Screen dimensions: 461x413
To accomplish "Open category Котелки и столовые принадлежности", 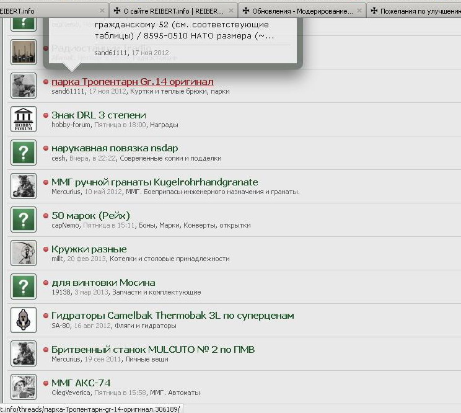I will tap(170, 259).
